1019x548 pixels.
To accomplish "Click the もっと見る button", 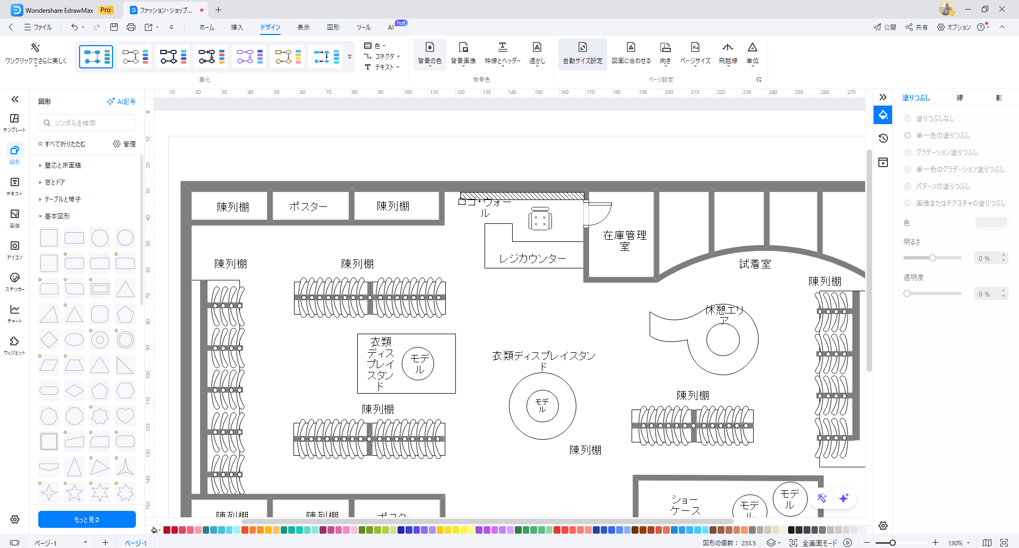I will pyautogui.click(x=87, y=519).
